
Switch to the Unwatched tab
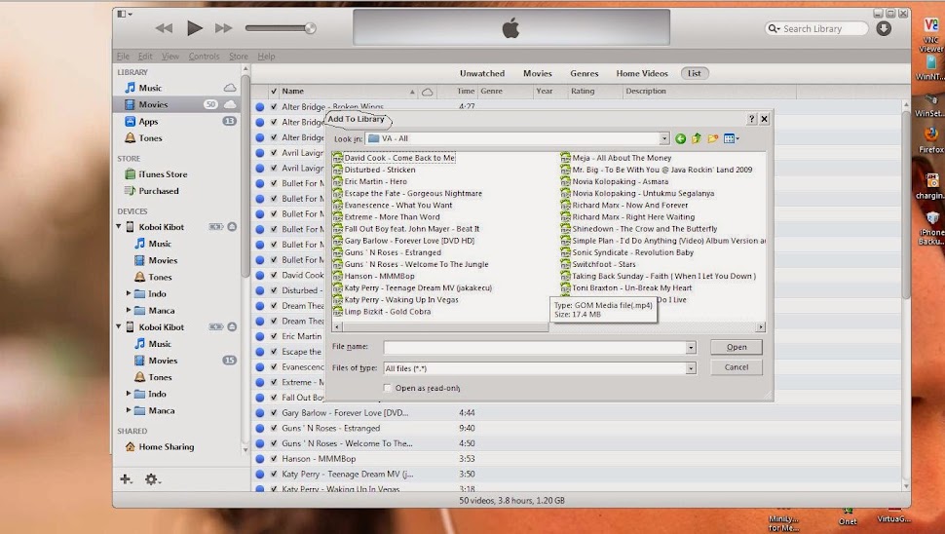click(x=482, y=73)
